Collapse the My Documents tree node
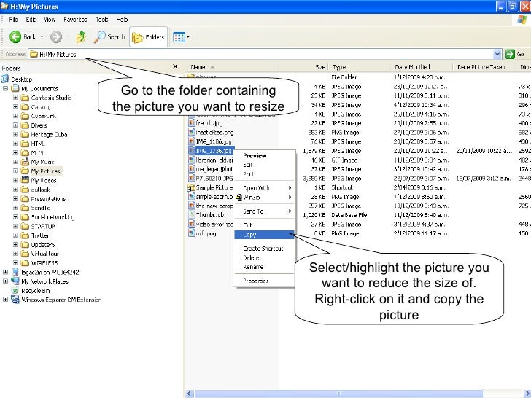This screenshot has height=398, width=531. pos(5,88)
